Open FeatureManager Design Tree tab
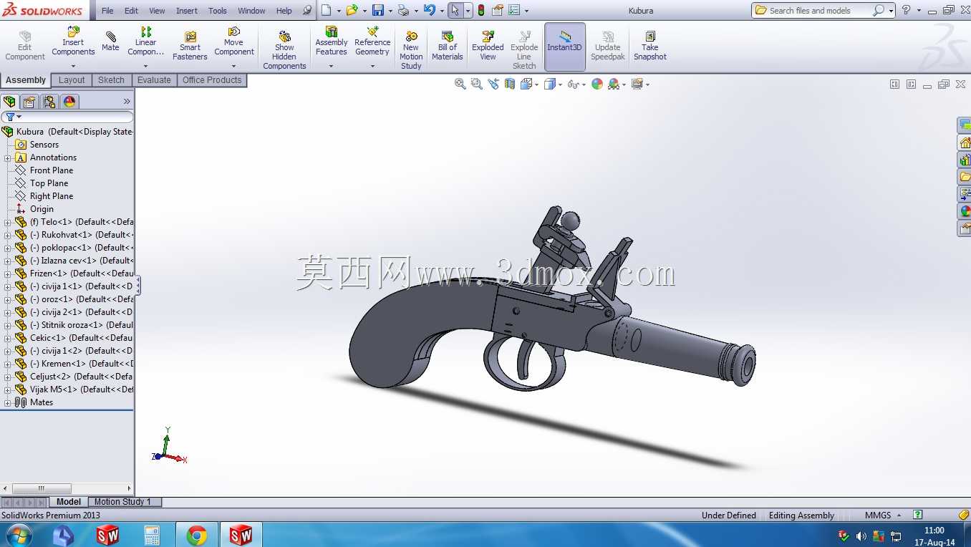This screenshot has height=547, width=971. pos(9,102)
